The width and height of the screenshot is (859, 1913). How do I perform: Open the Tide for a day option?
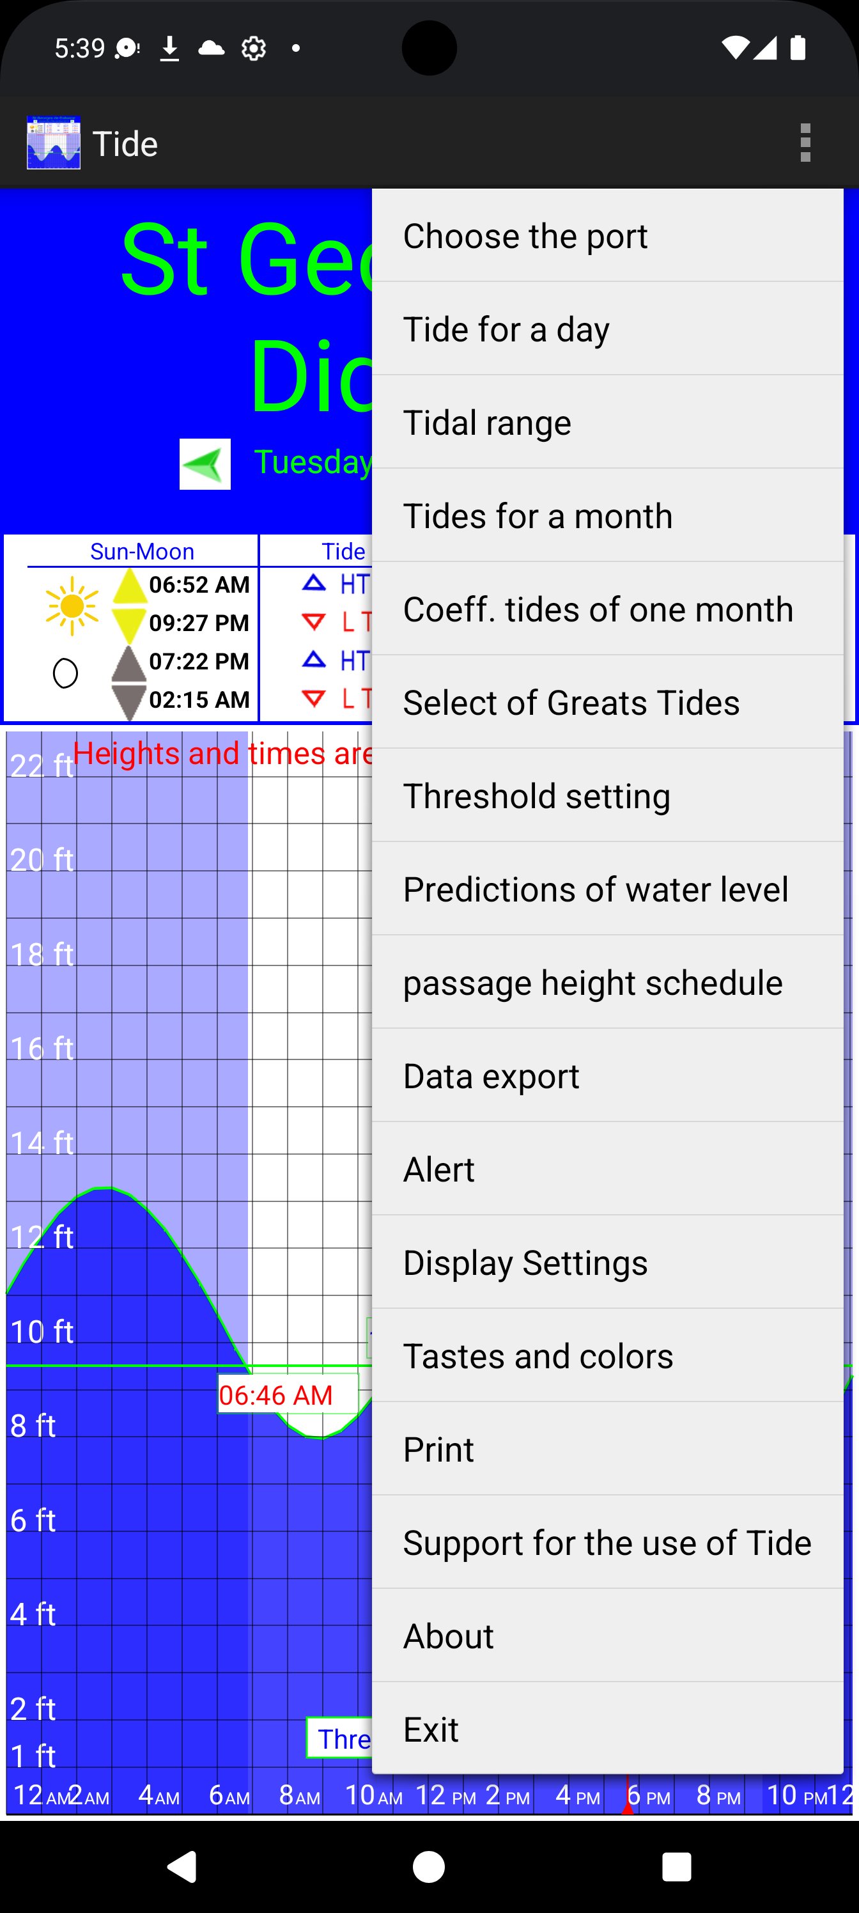pyautogui.click(x=607, y=328)
